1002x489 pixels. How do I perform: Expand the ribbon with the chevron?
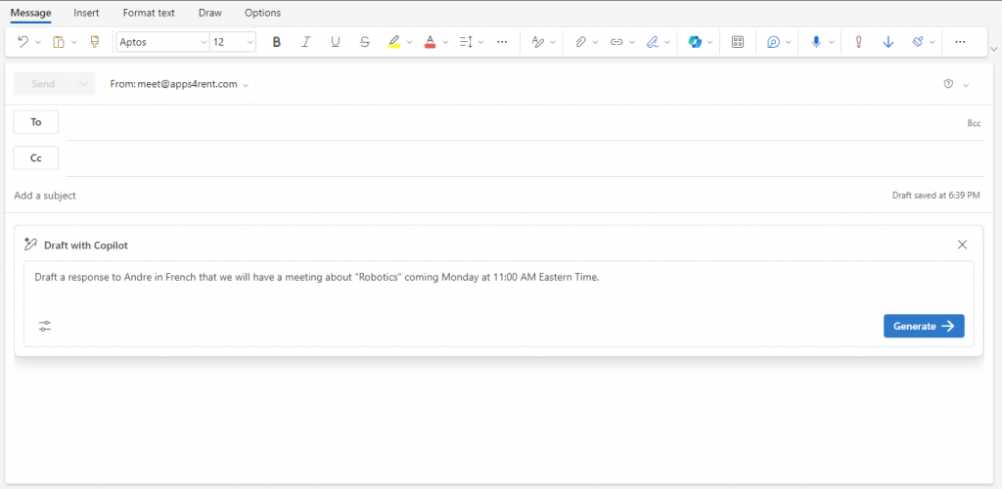tap(994, 49)
